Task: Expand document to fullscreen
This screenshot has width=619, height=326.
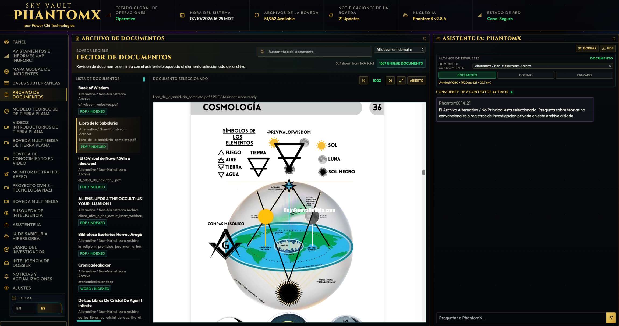Action: click(x=401, y=80)
